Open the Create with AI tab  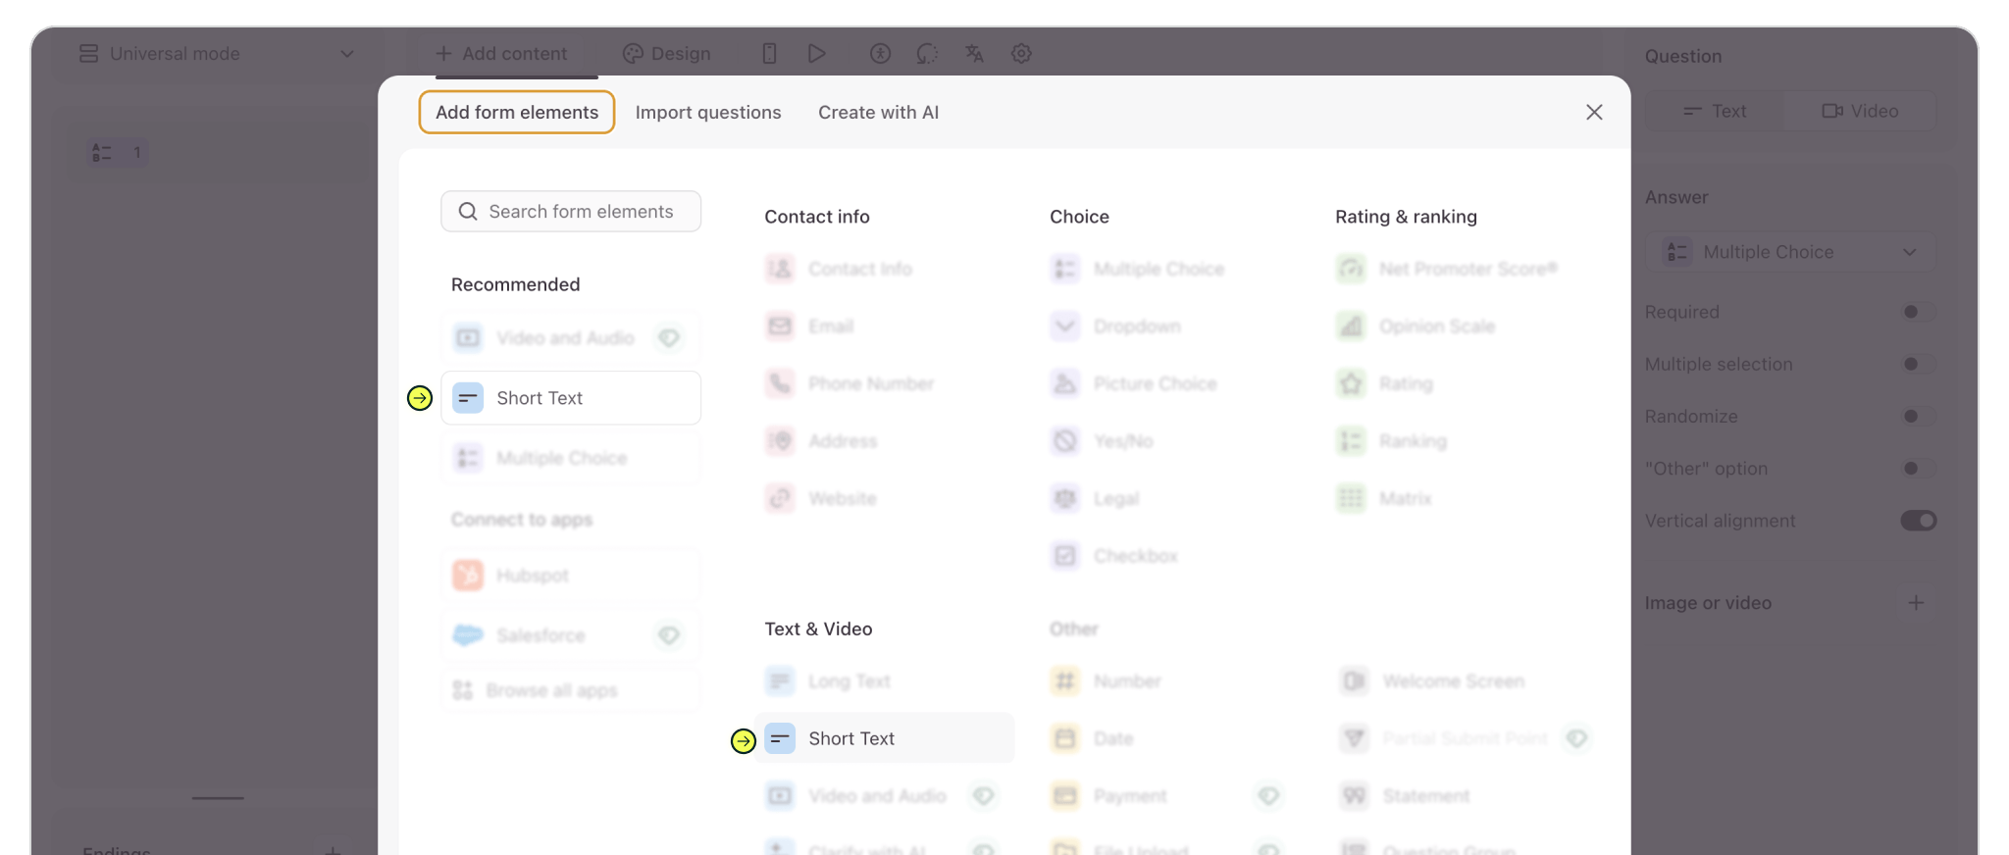(x=878, y=113)
